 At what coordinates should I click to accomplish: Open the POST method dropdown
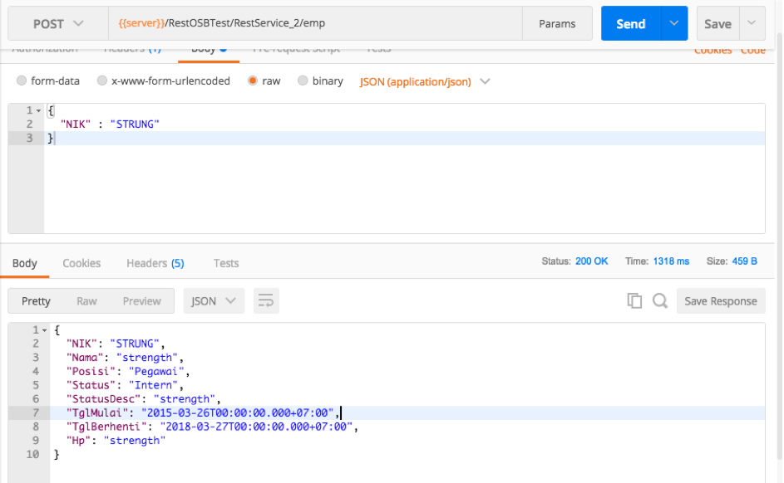[58, 23]
